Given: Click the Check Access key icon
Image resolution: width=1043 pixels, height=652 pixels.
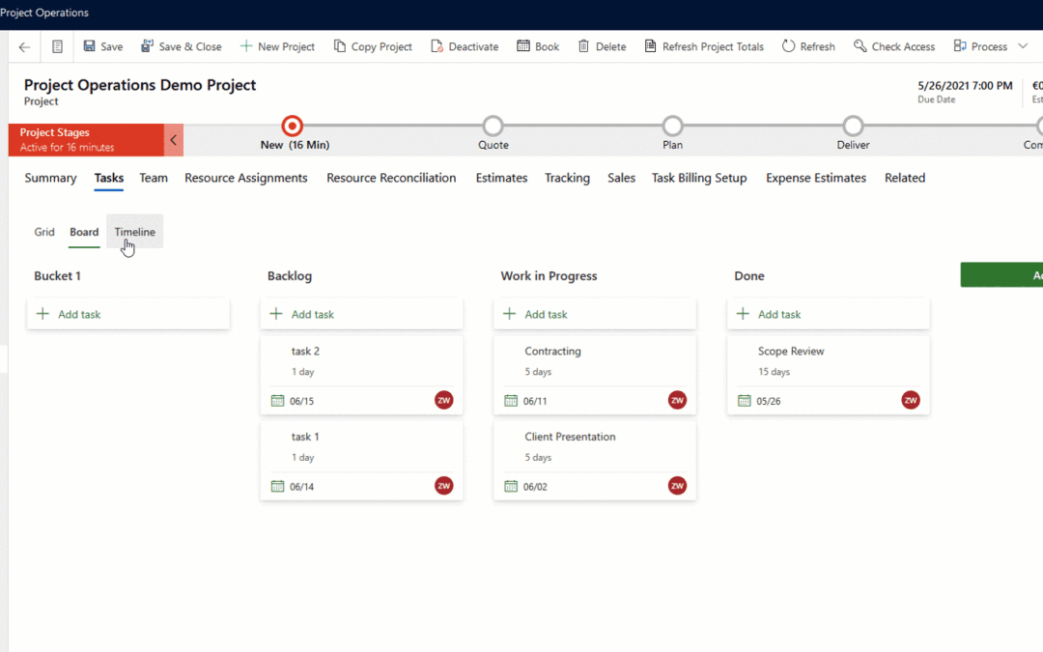Looking at the screenshot, I should pyautogui.click(x=860, y=46).
